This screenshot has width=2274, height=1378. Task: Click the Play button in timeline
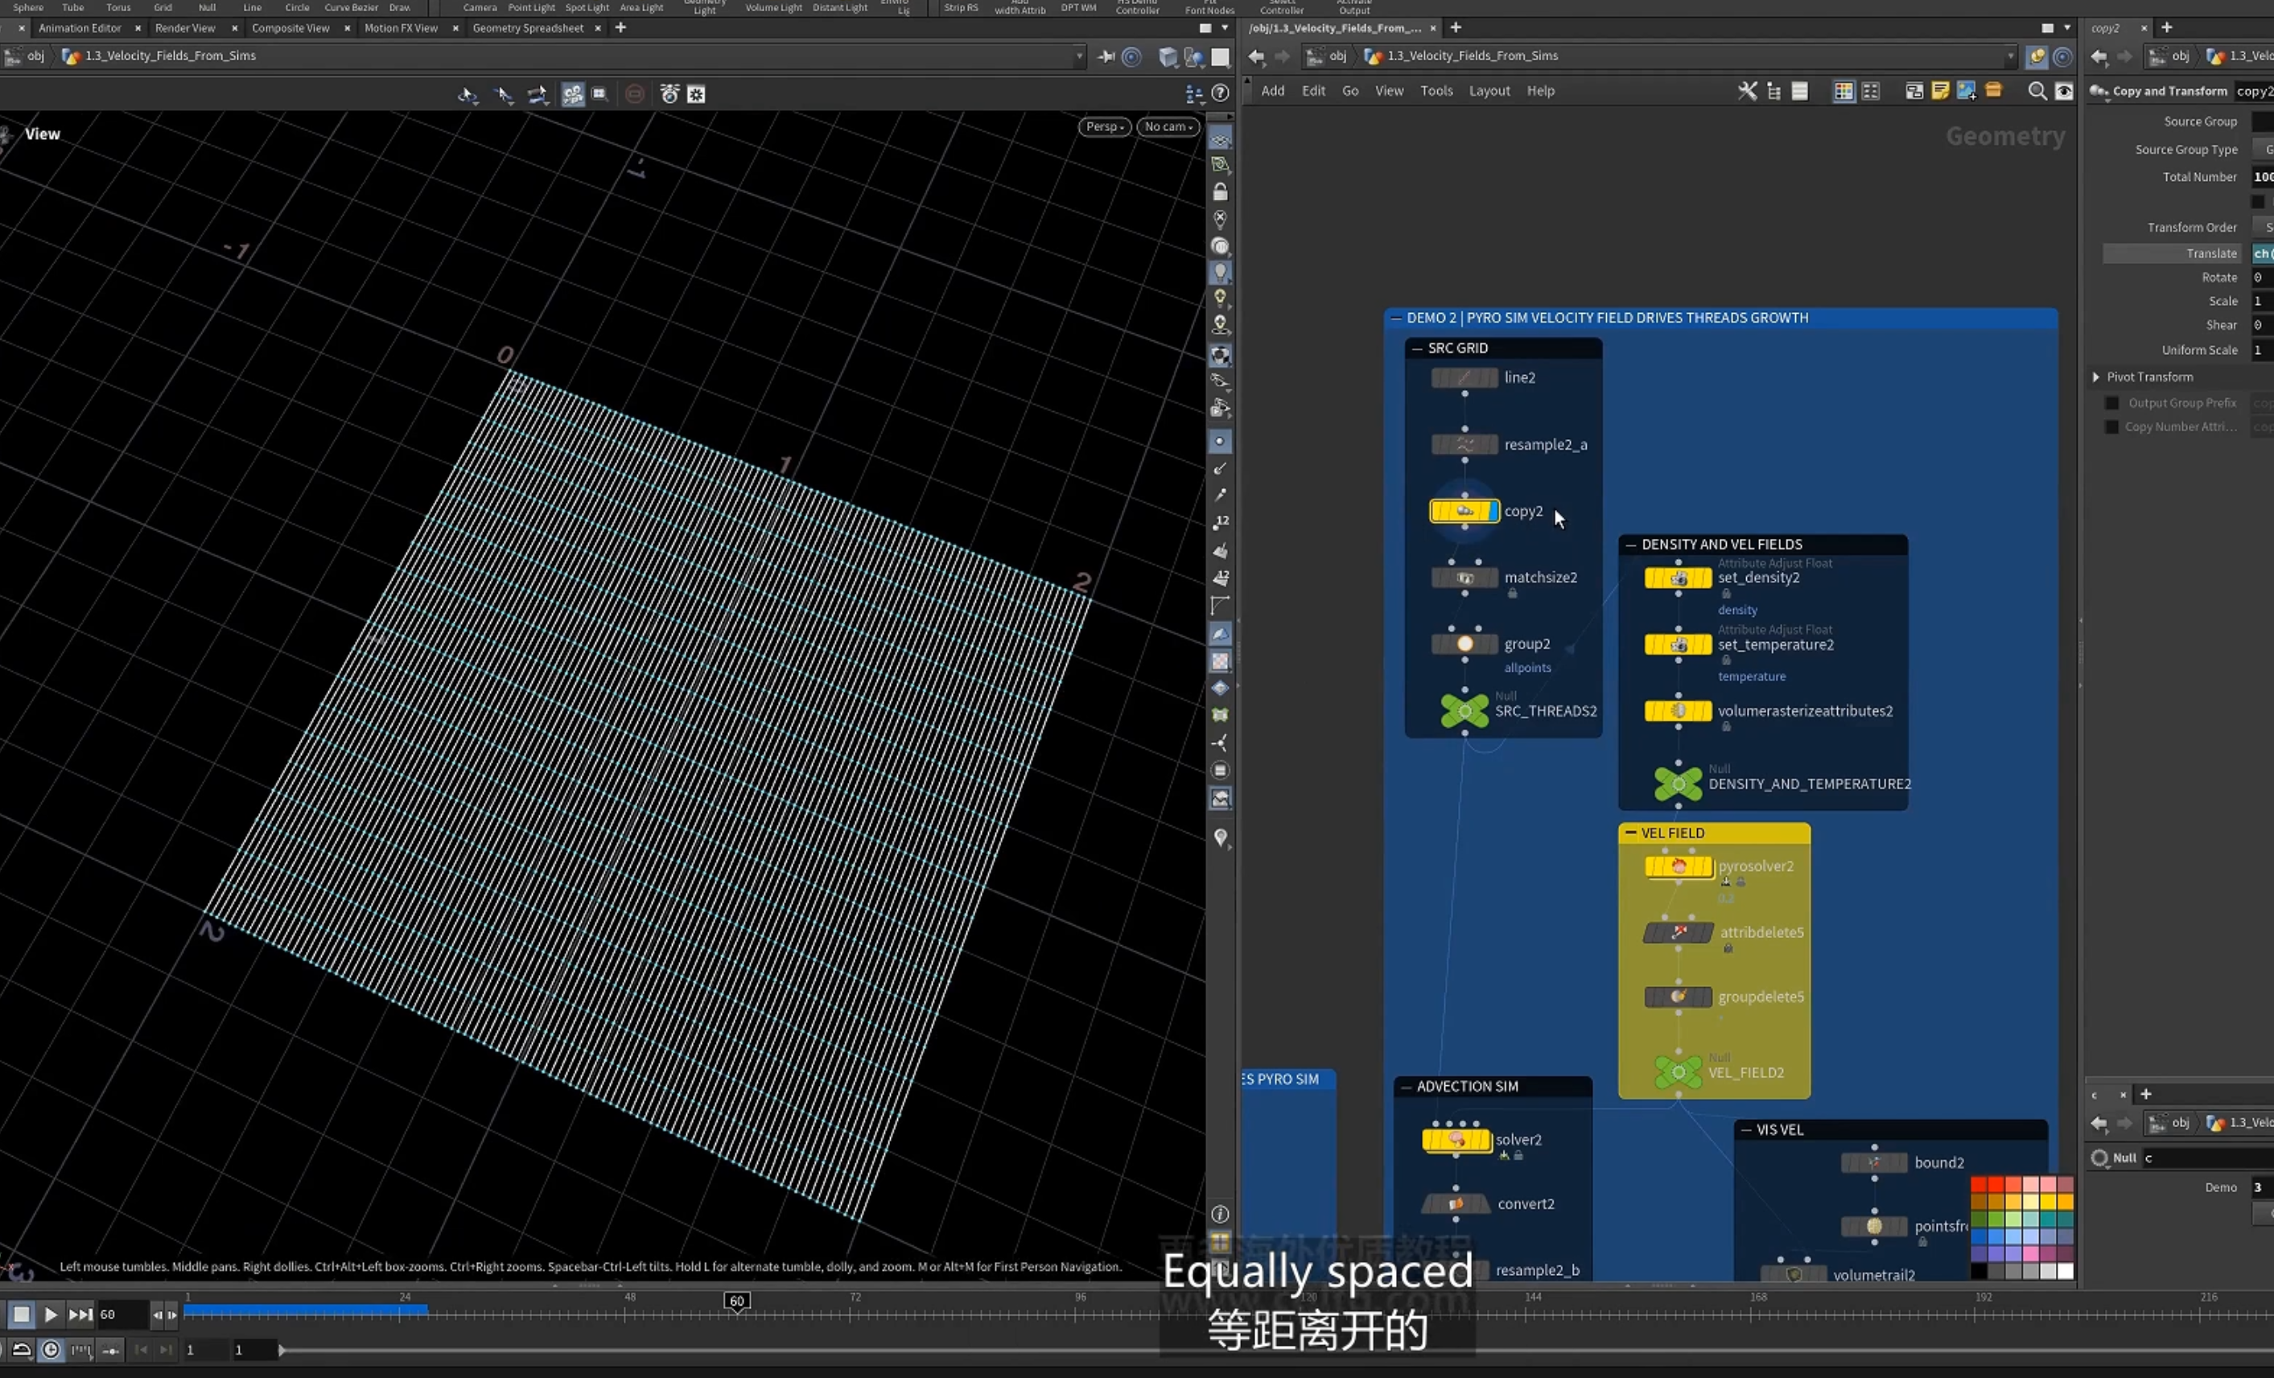coord(51,1314)
